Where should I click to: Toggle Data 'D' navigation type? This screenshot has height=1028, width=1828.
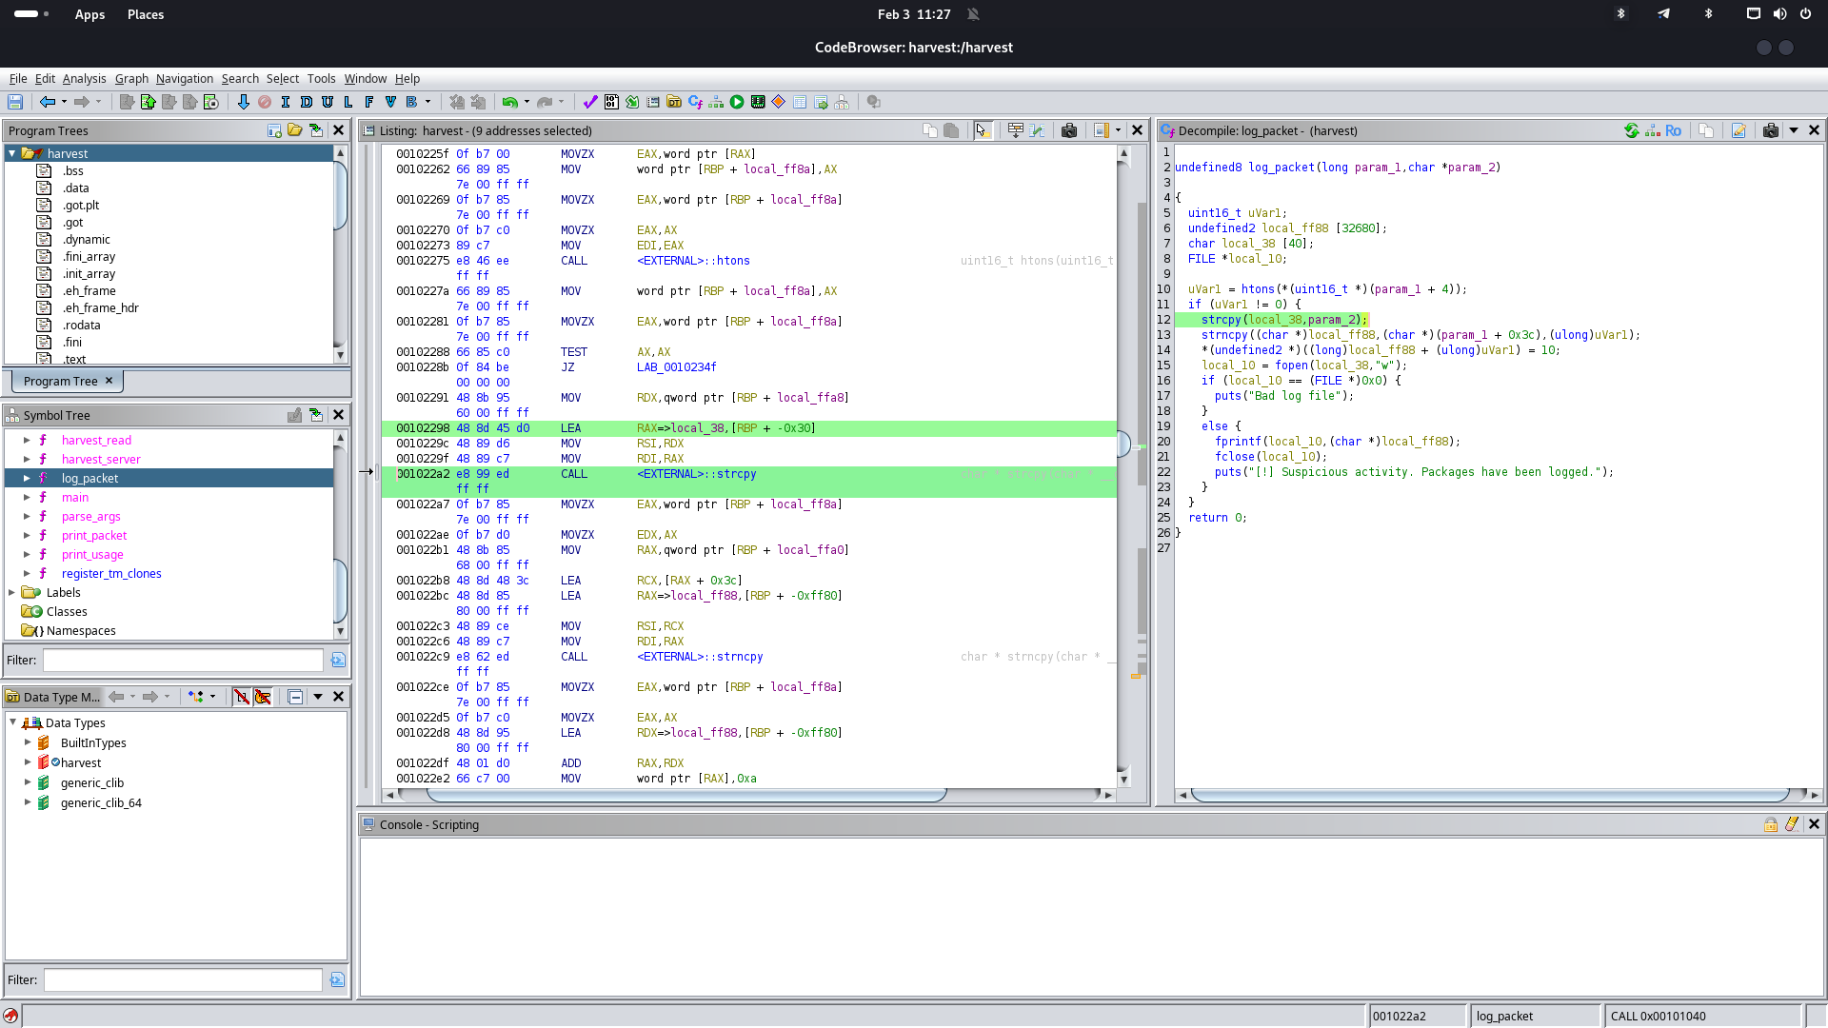coord(307,102)
